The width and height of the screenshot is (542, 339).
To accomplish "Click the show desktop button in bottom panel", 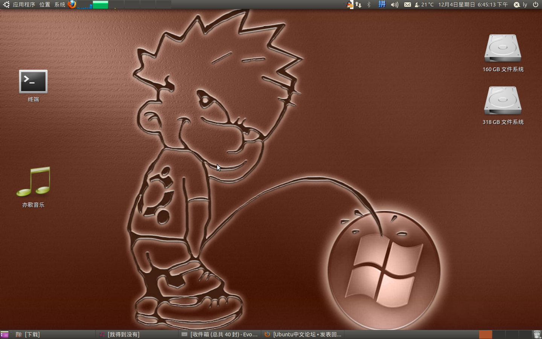I will click(x=5, y=334).
